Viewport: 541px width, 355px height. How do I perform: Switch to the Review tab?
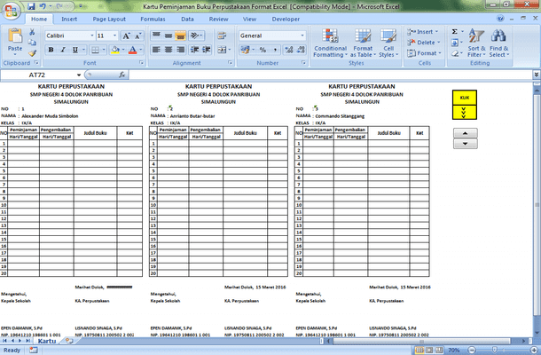218,19
